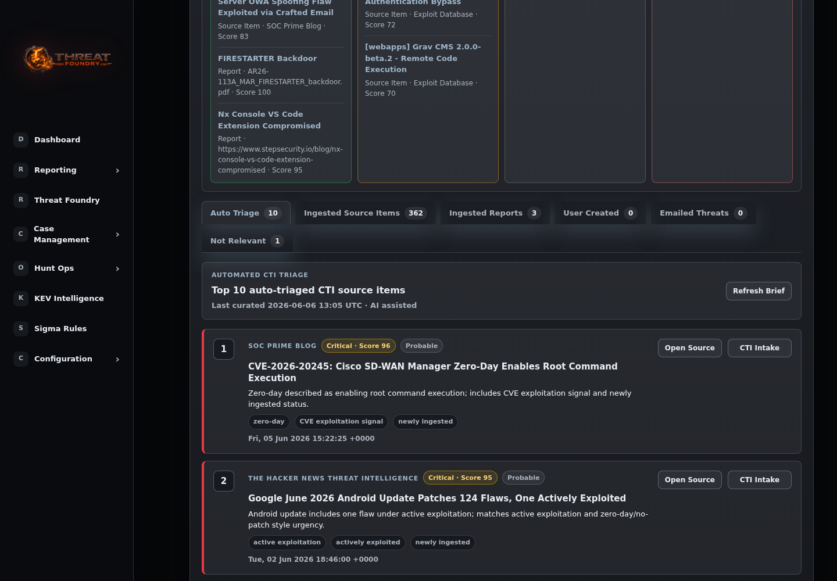Send Cisco SD-WAN item to CTI Intake
The height and width of the screenshot is (581, 837).
click(x=759, y=348)
